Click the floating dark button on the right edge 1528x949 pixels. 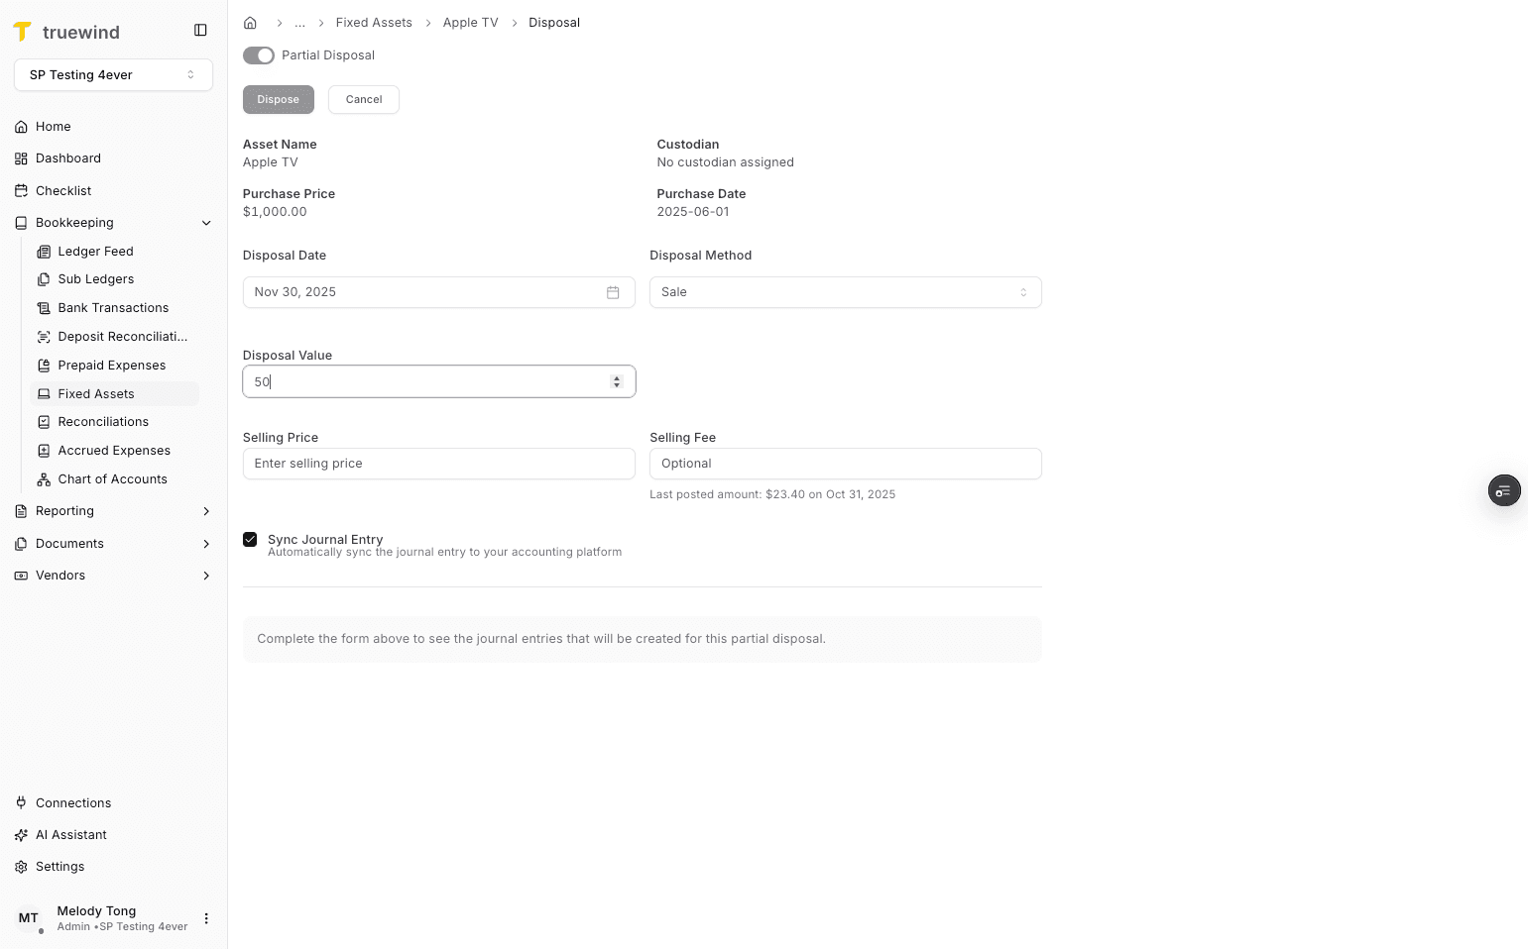[x=1504, y=490]
